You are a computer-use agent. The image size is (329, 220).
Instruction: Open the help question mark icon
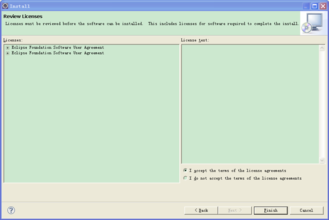point(11,210)
